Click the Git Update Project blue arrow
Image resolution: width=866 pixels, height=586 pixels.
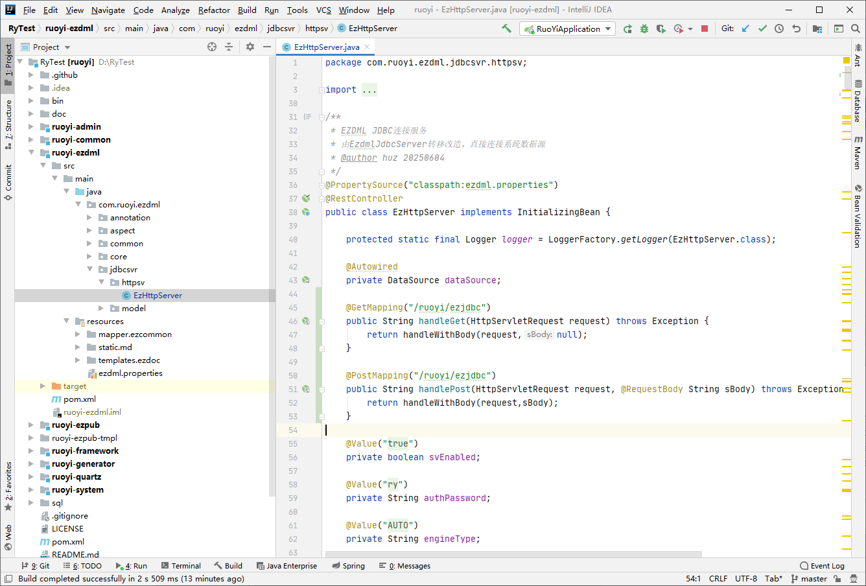(745, 29)
